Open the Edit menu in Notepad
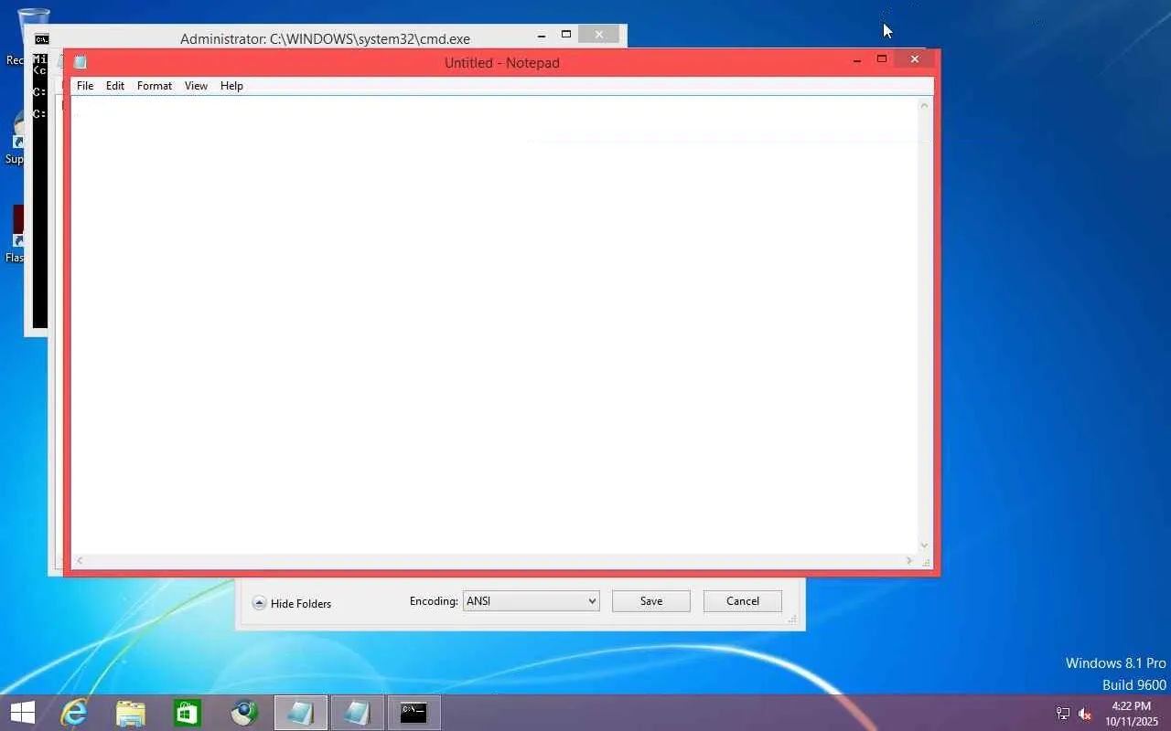Screen dimensions: 1171x731 click(115, 86)
